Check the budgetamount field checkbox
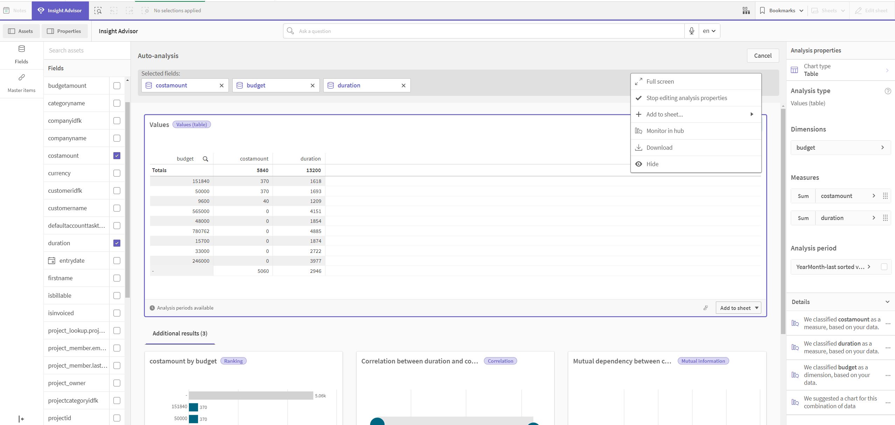Screen dimensions: 895x425 pos(117,86)
